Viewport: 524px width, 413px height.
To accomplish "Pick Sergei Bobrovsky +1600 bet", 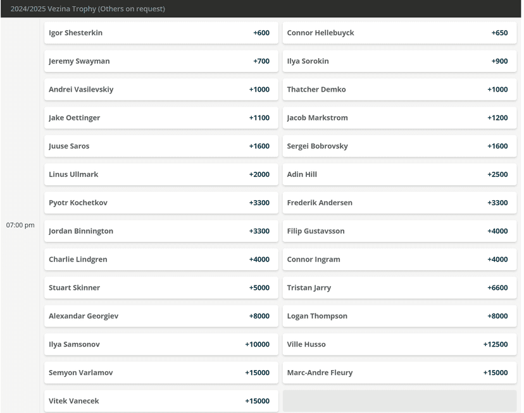I will (399, 146).
